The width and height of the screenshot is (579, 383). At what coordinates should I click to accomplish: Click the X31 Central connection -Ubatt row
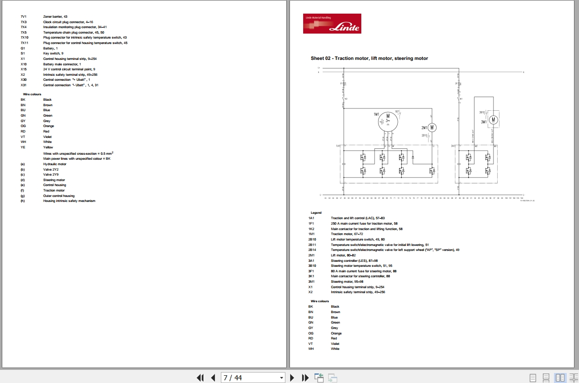coord(60,85)
